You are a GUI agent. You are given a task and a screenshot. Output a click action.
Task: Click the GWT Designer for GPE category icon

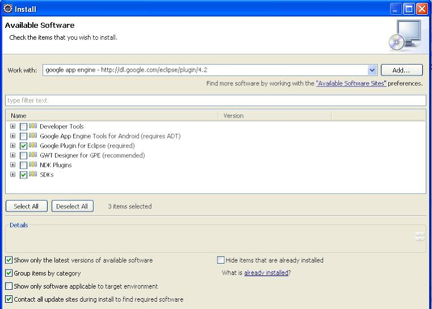click(33, 155)
